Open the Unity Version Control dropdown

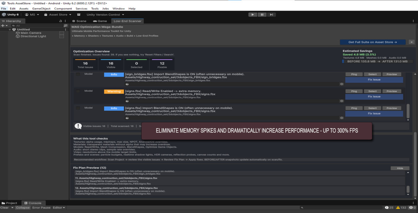[106, 15]
